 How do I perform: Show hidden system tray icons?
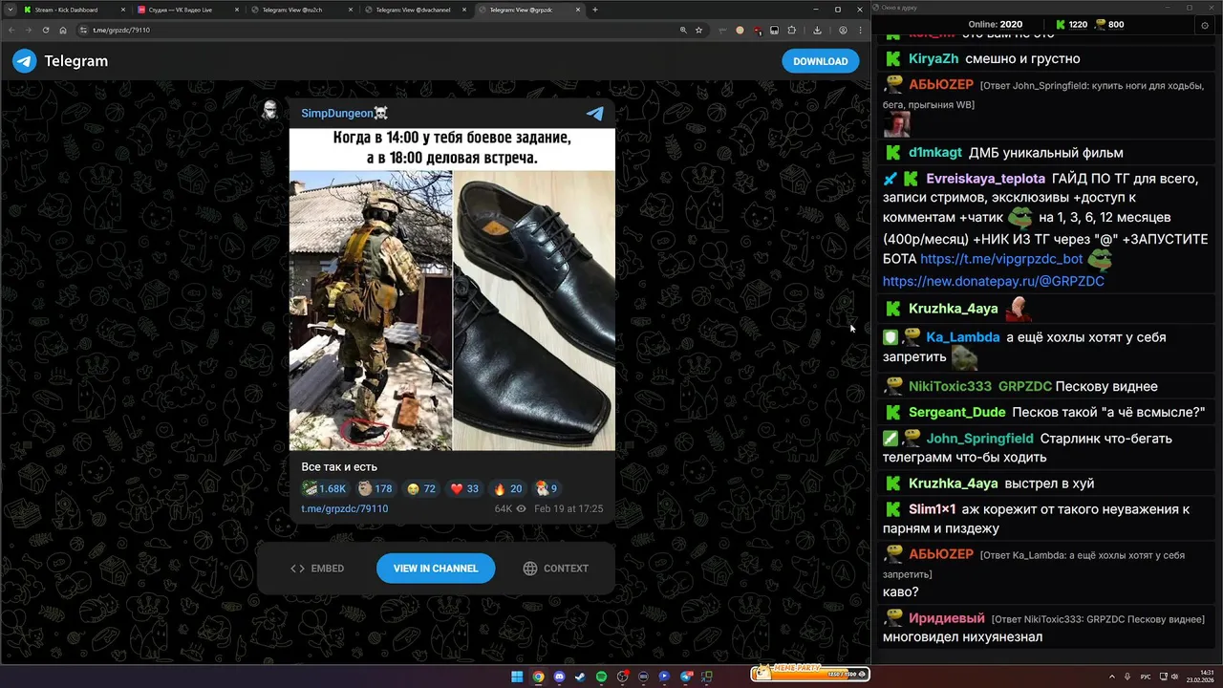(x=1113, y=677)
